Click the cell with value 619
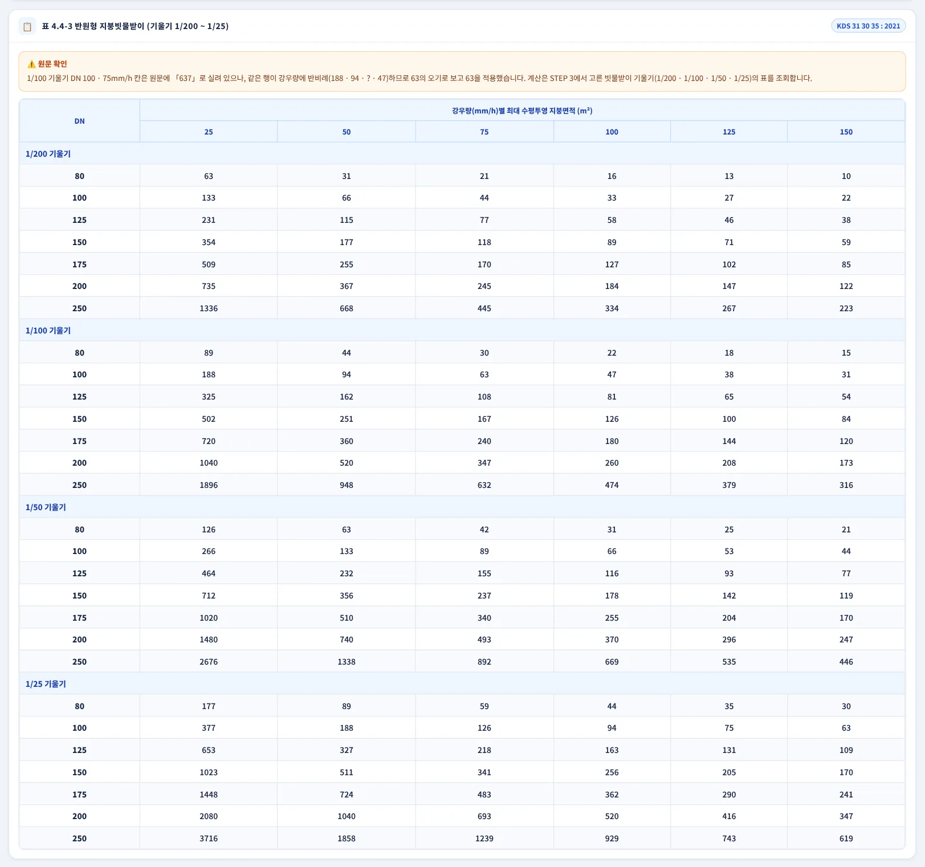This screenshot has height=867, width=925. pos(846,838)
